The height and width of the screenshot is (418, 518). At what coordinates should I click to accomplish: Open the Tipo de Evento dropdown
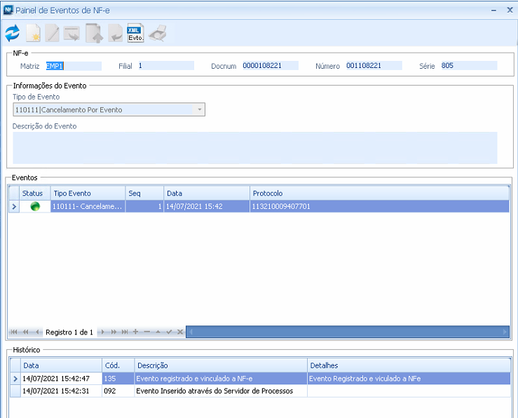coord(199,110)
